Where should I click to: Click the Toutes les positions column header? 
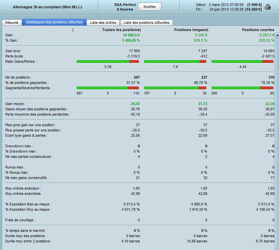click(121, 30)
